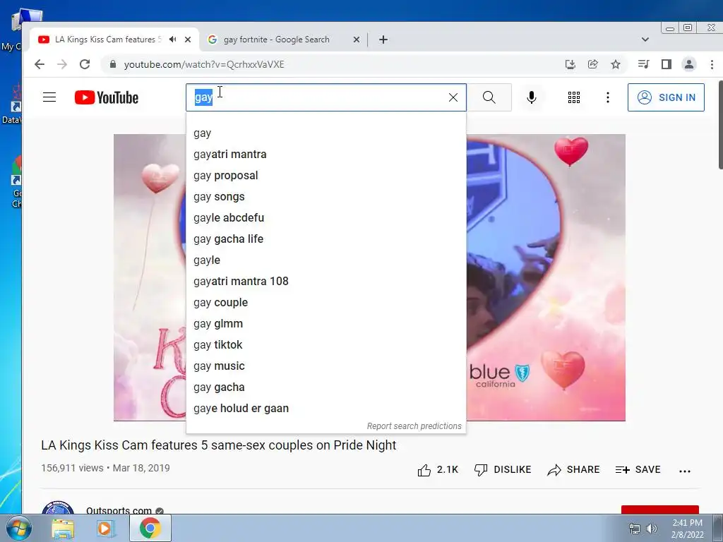The image size is (723, 542).
Task: Select suggestion "gayatri mantra"
Action: pyautogui.click(x=326, y=155)
